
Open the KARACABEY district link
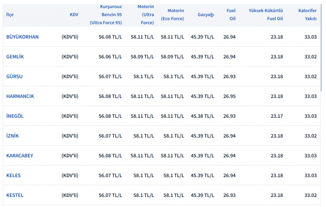click(x=20, y=156)
